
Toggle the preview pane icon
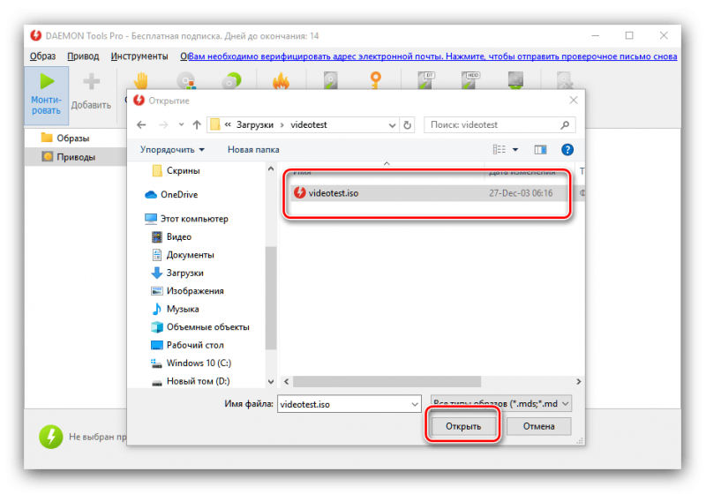click(x=540, y=149)
